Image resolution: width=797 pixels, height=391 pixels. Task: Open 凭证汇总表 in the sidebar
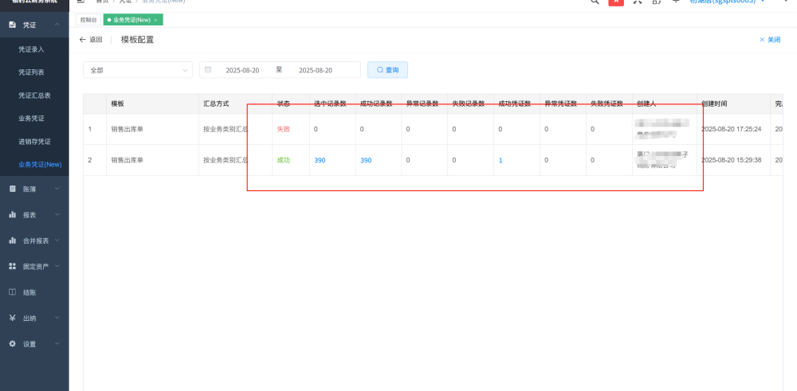[34, 96]
